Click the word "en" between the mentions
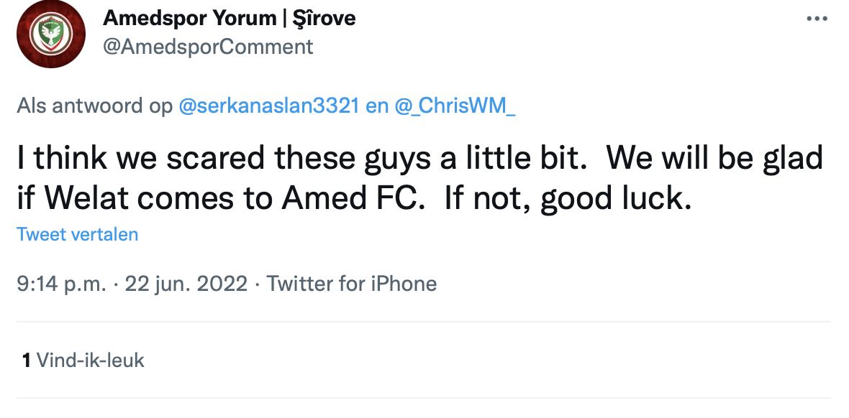 click(x=377, y=106)
